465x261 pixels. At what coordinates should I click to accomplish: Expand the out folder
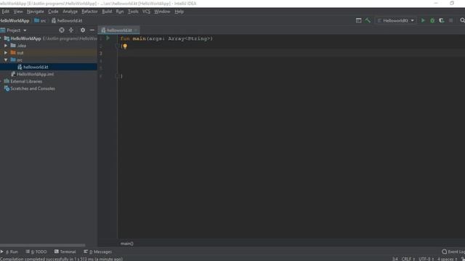tap(6, 53)
